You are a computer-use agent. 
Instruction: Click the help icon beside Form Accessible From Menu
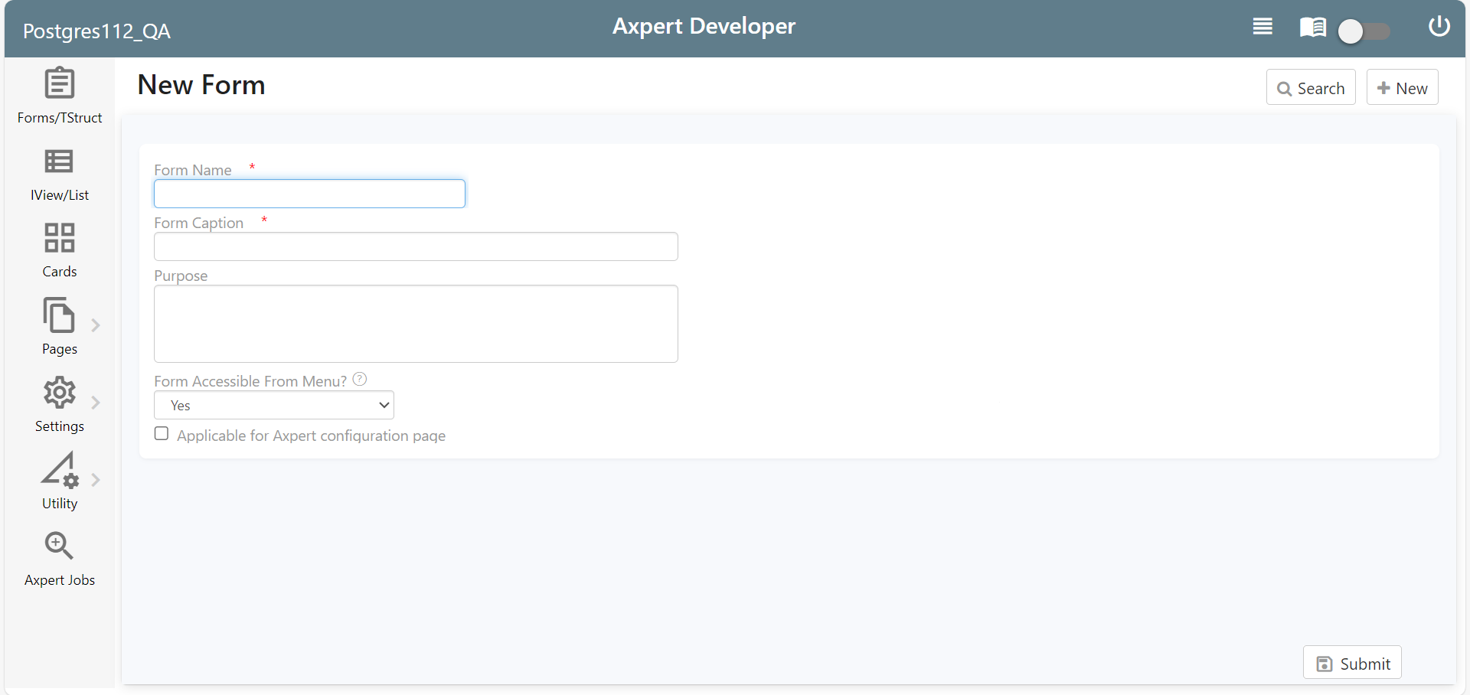click(359, 378)
